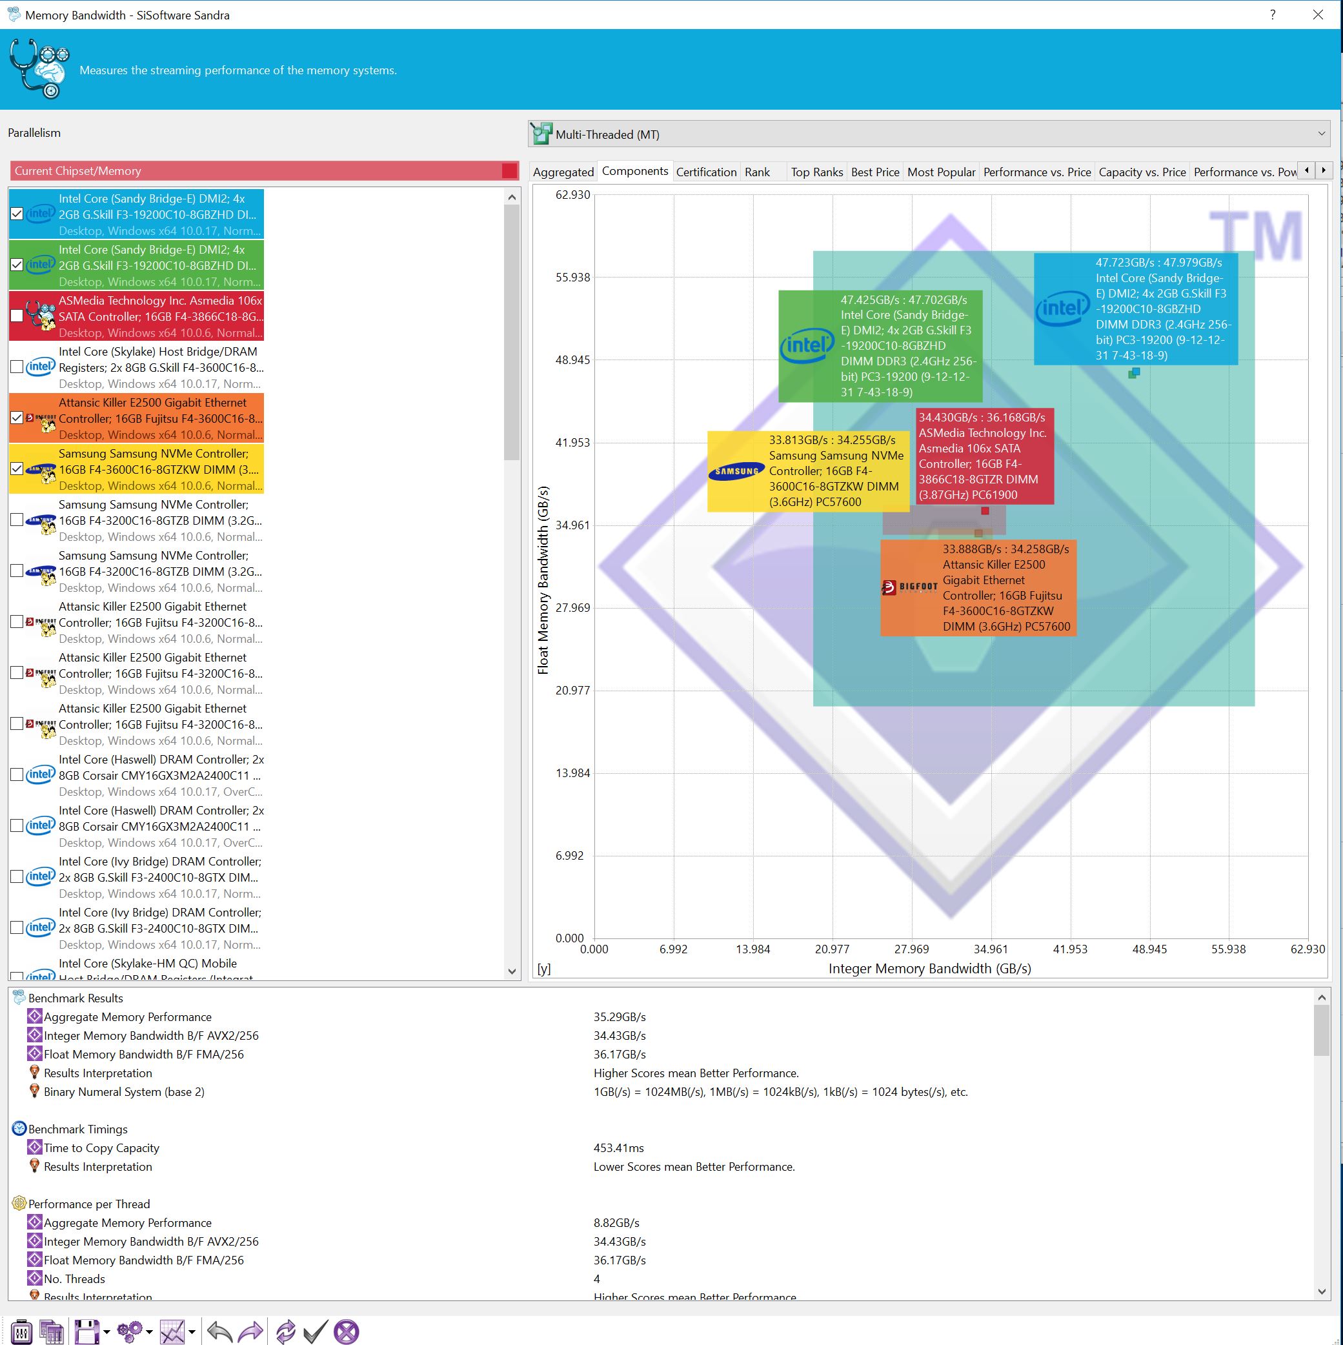Check the Intel Core Skylake Host Bridge entry
This screenshot has width=1343, height=1345.
pos(17,366)
